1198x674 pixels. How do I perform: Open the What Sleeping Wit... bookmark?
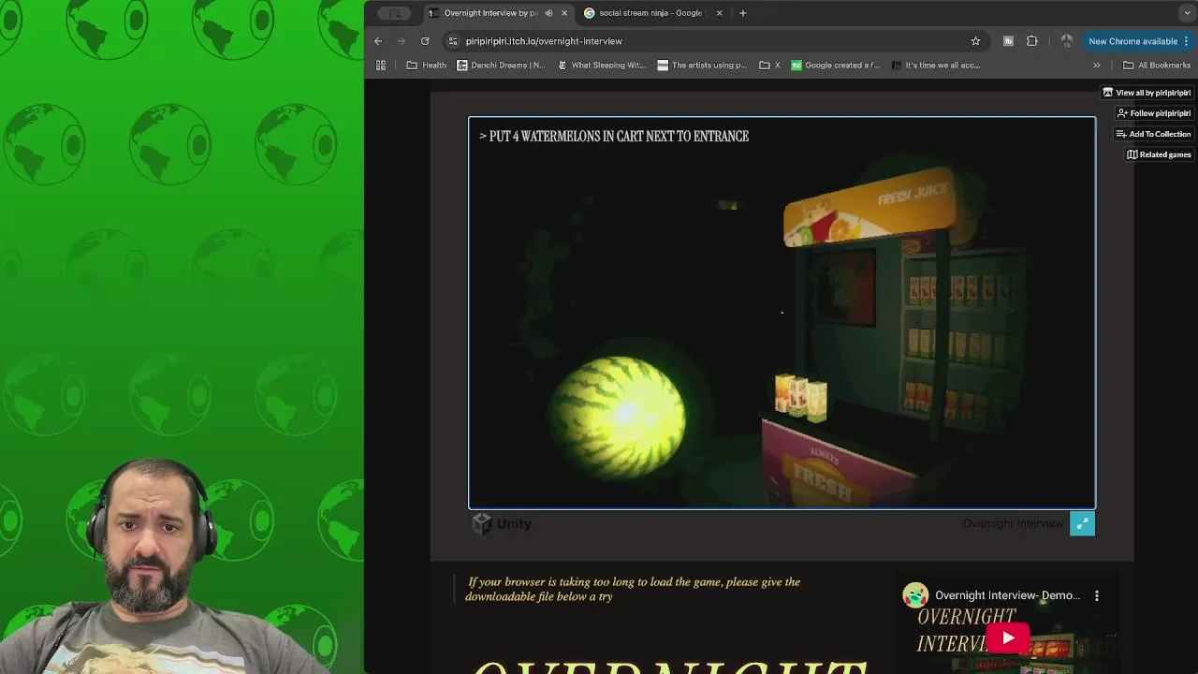point(602,66)
